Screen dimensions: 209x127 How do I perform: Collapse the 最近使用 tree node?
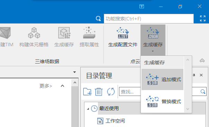88,109
